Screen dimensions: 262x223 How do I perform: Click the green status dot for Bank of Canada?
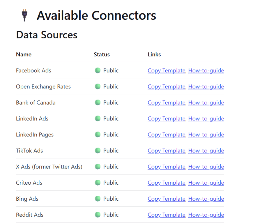(x=98, y=102)
